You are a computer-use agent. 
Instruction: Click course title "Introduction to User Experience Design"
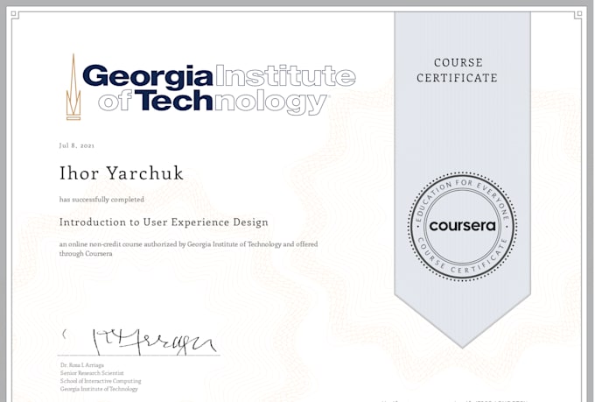164,222
